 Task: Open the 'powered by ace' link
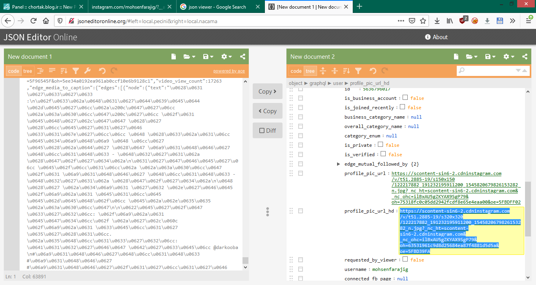pos(229,71)
